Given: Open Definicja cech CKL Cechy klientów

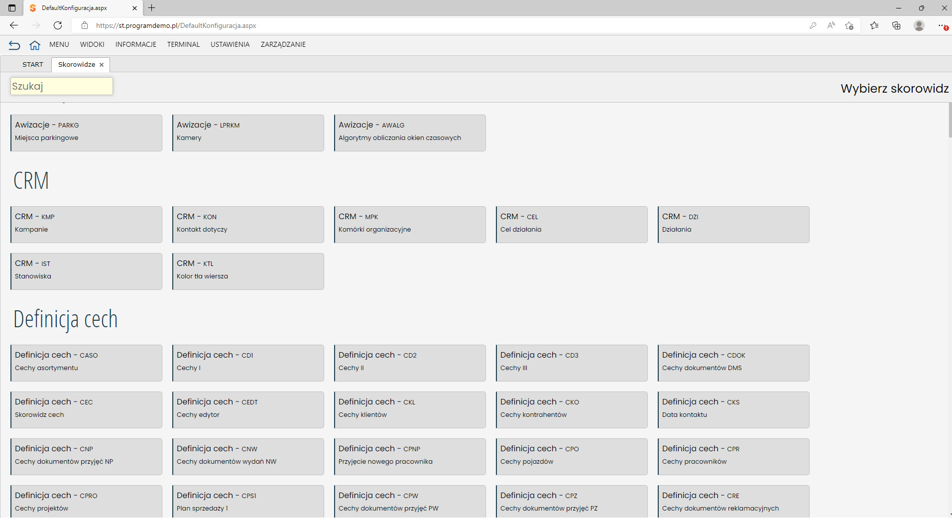Looking at the screenshot, I should (x=410, y=410).
